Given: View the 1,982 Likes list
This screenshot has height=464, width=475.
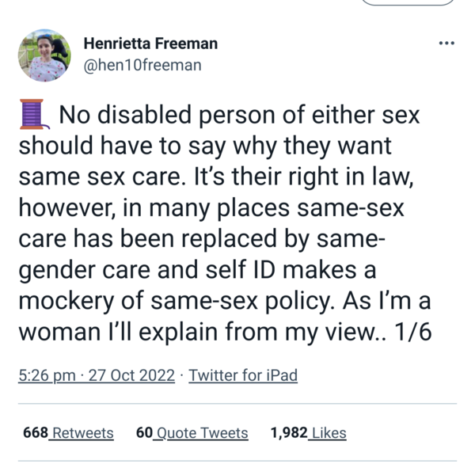Looking at the screenshot, I should pos(308,433).
